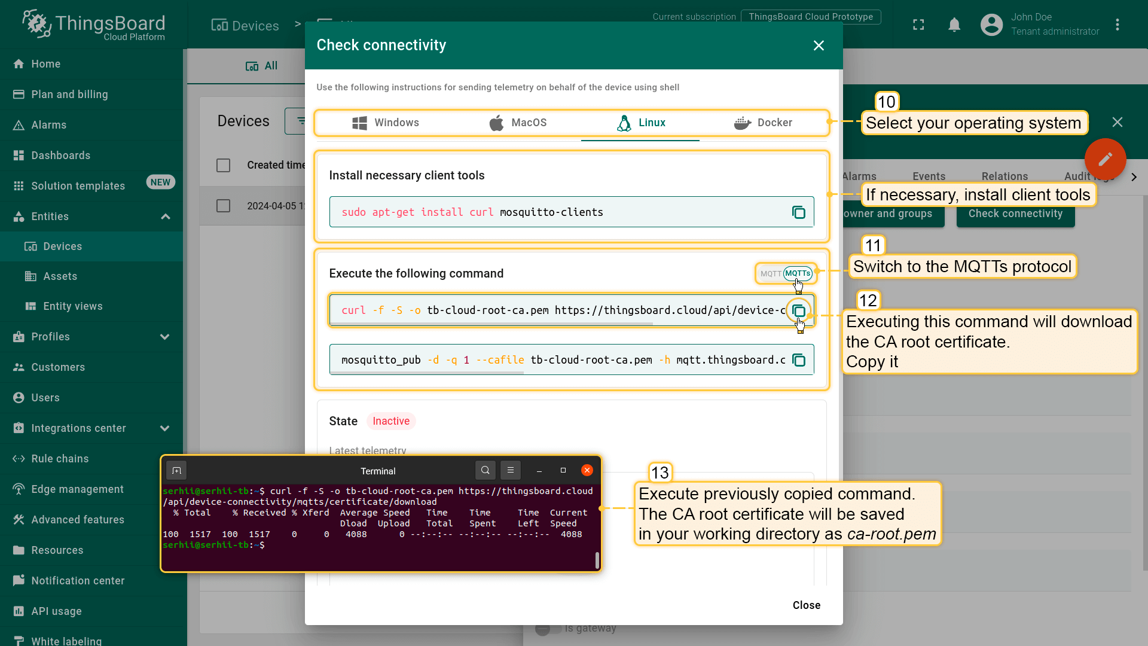Viewport: 1148px width, 646px height.
Task: Tick the select-all devices checkbox
Action: [223, 165]
